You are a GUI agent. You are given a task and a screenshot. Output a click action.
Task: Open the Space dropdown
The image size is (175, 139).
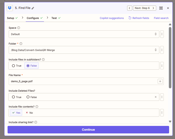pyautogui.click(x=84, y=34)
